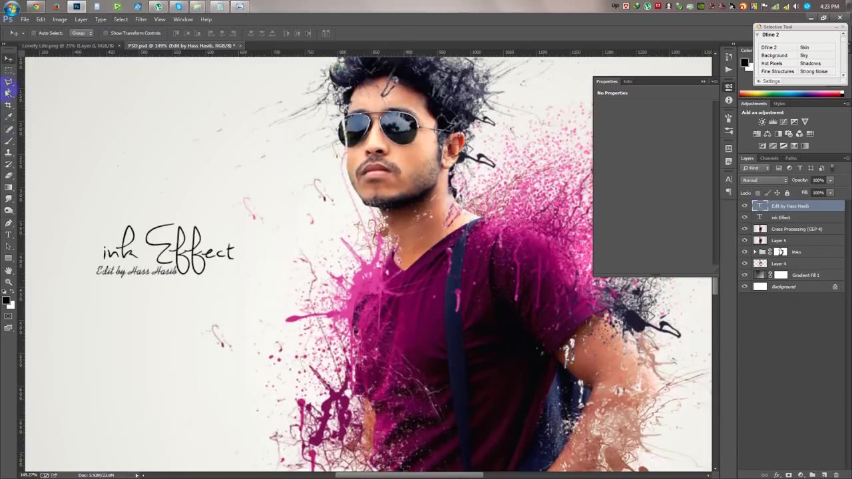852x479 pixels.
Task: Open the Normal blend mode dropdown
Action: (765, 180)
